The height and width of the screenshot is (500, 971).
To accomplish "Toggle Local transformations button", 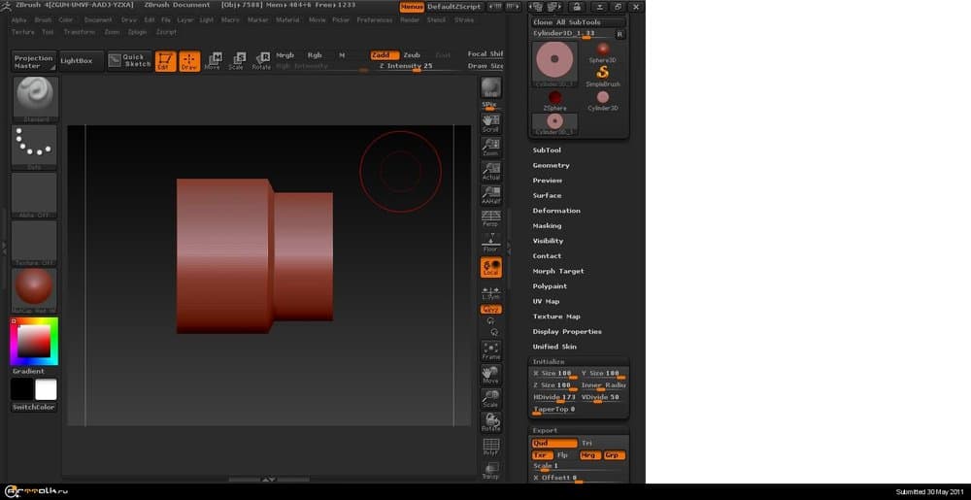I will pos(490,267).
